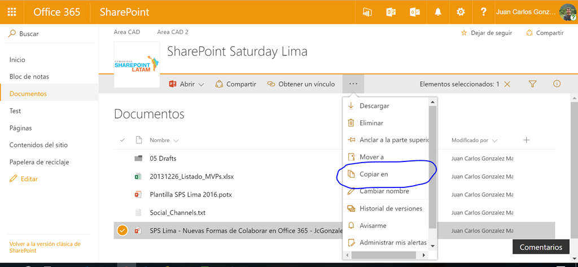This screenshot has width=578, height=267.
Task: Open Papelera de reciclaje
Action: [39, 162]
